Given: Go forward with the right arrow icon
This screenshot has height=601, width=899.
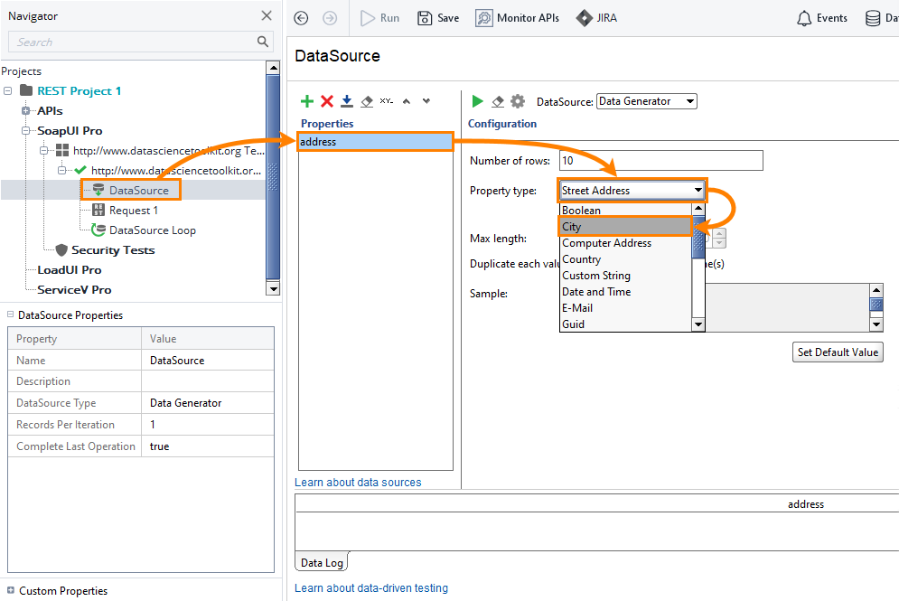Looking at the screenshot, I should pos(330,18).
